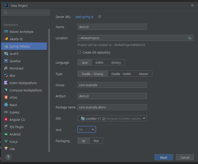Switch language to Kotlin
198x164 pixels.
[x=99, y=62]
